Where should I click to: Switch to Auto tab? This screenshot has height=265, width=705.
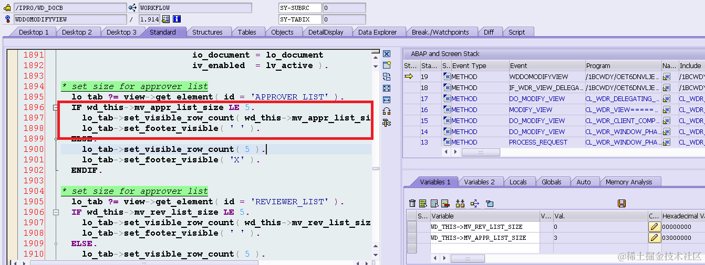coord(584,182)
